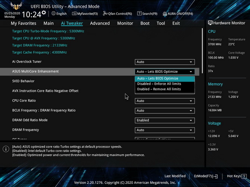Screen dimensions: 250x187
Task: Click the TUF logo emblem
Action: [x=16, y=6]
